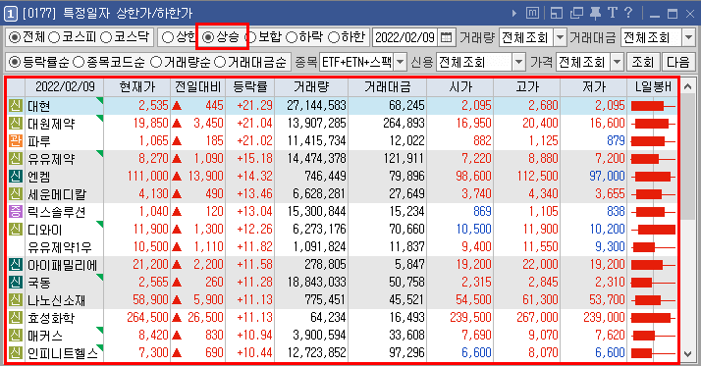
Task: Click the 증 badge beside 릭스솔루션
Action: click(15, 211)
